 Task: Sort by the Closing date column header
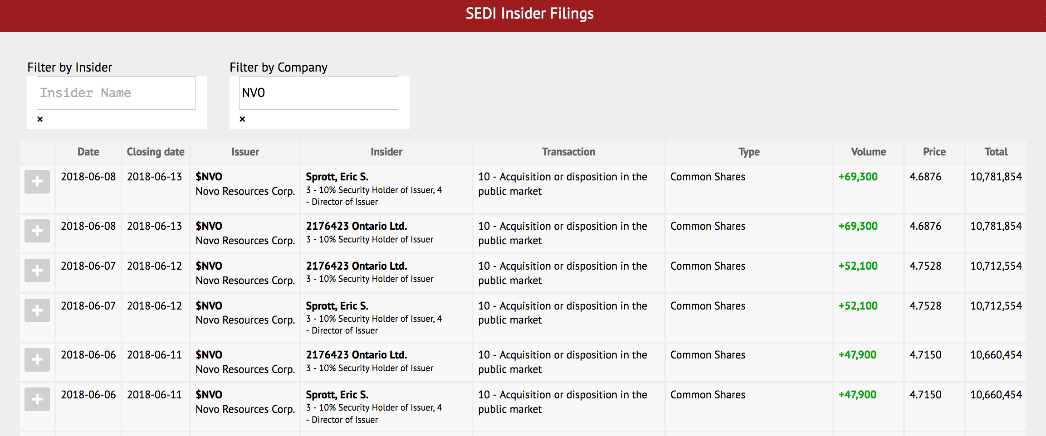(x=155, y=152)
